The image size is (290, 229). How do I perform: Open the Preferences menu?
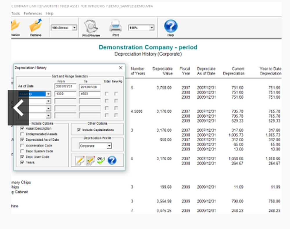pyautogui.click(x=33, y=13)
